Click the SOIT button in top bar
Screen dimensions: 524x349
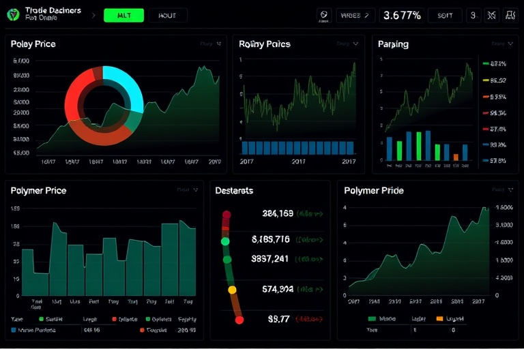coord(445,15)
